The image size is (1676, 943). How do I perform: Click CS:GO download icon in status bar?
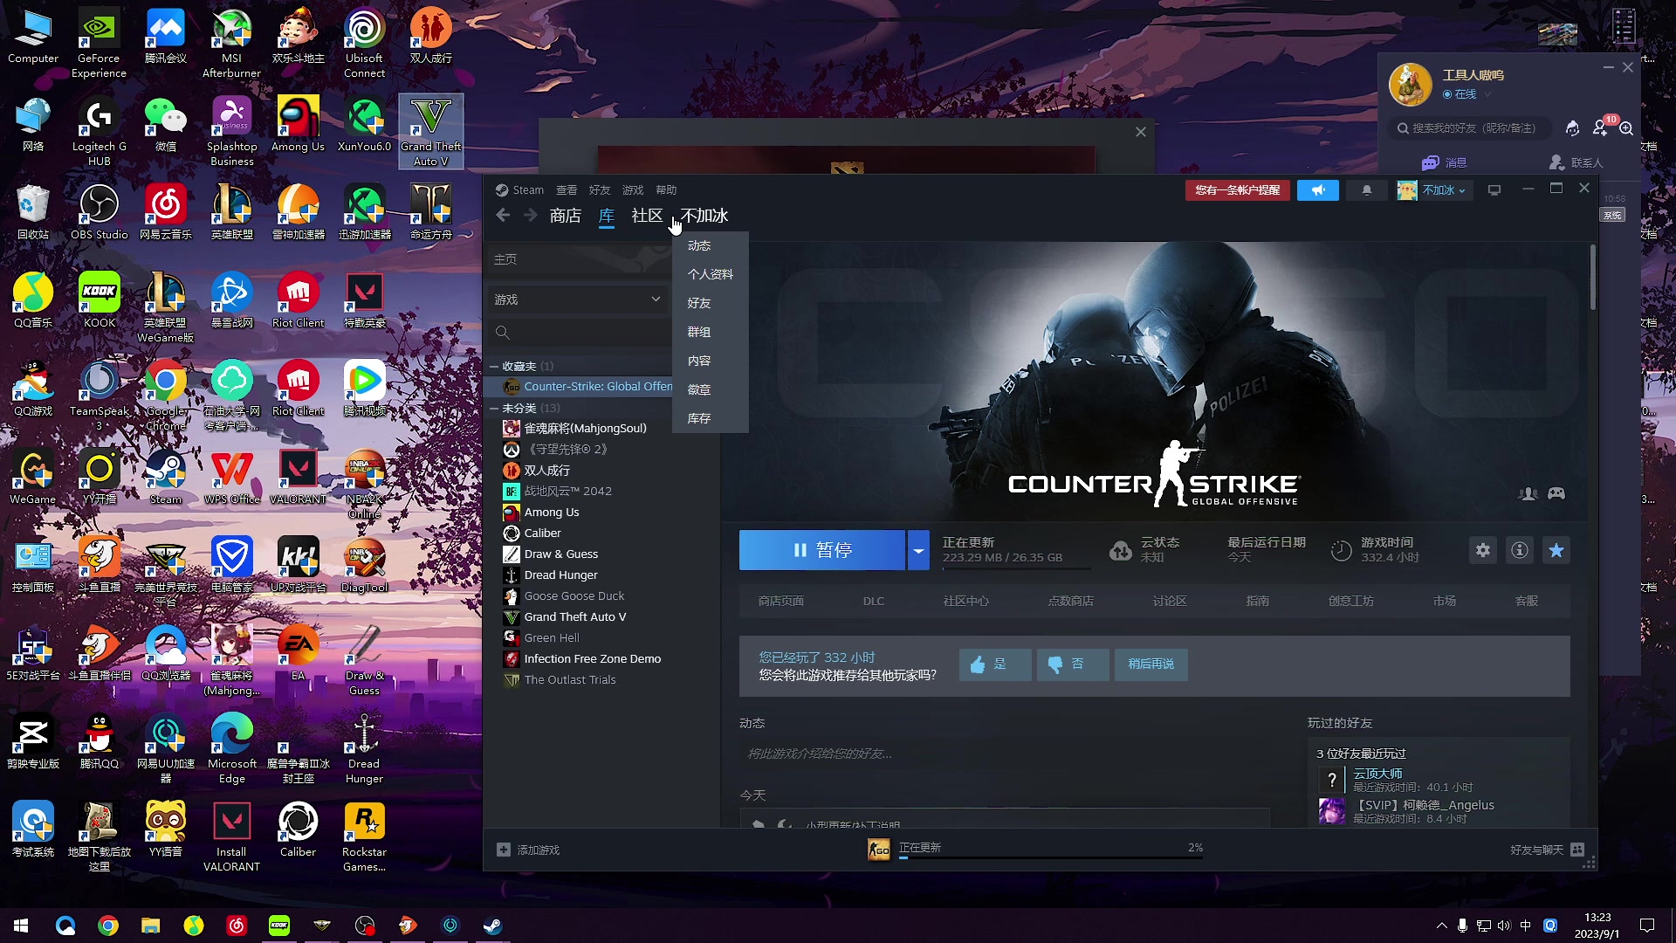click(879, 850)
